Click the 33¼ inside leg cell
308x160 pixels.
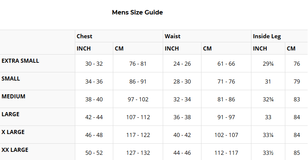click(268, 135)
